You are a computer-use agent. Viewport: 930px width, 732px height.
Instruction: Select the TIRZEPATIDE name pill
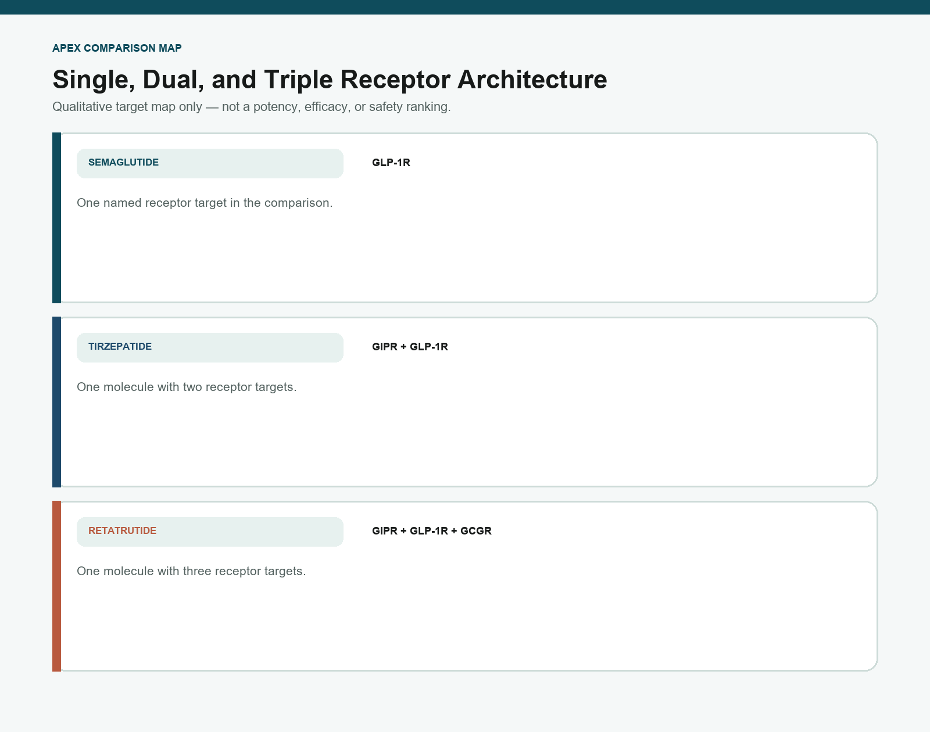pos(210,347)
